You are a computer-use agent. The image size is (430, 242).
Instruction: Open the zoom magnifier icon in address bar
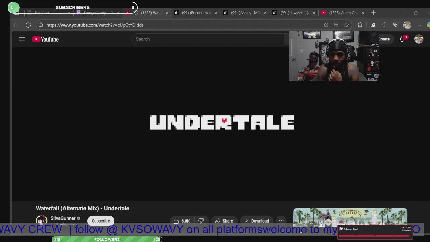pos(336,25)
